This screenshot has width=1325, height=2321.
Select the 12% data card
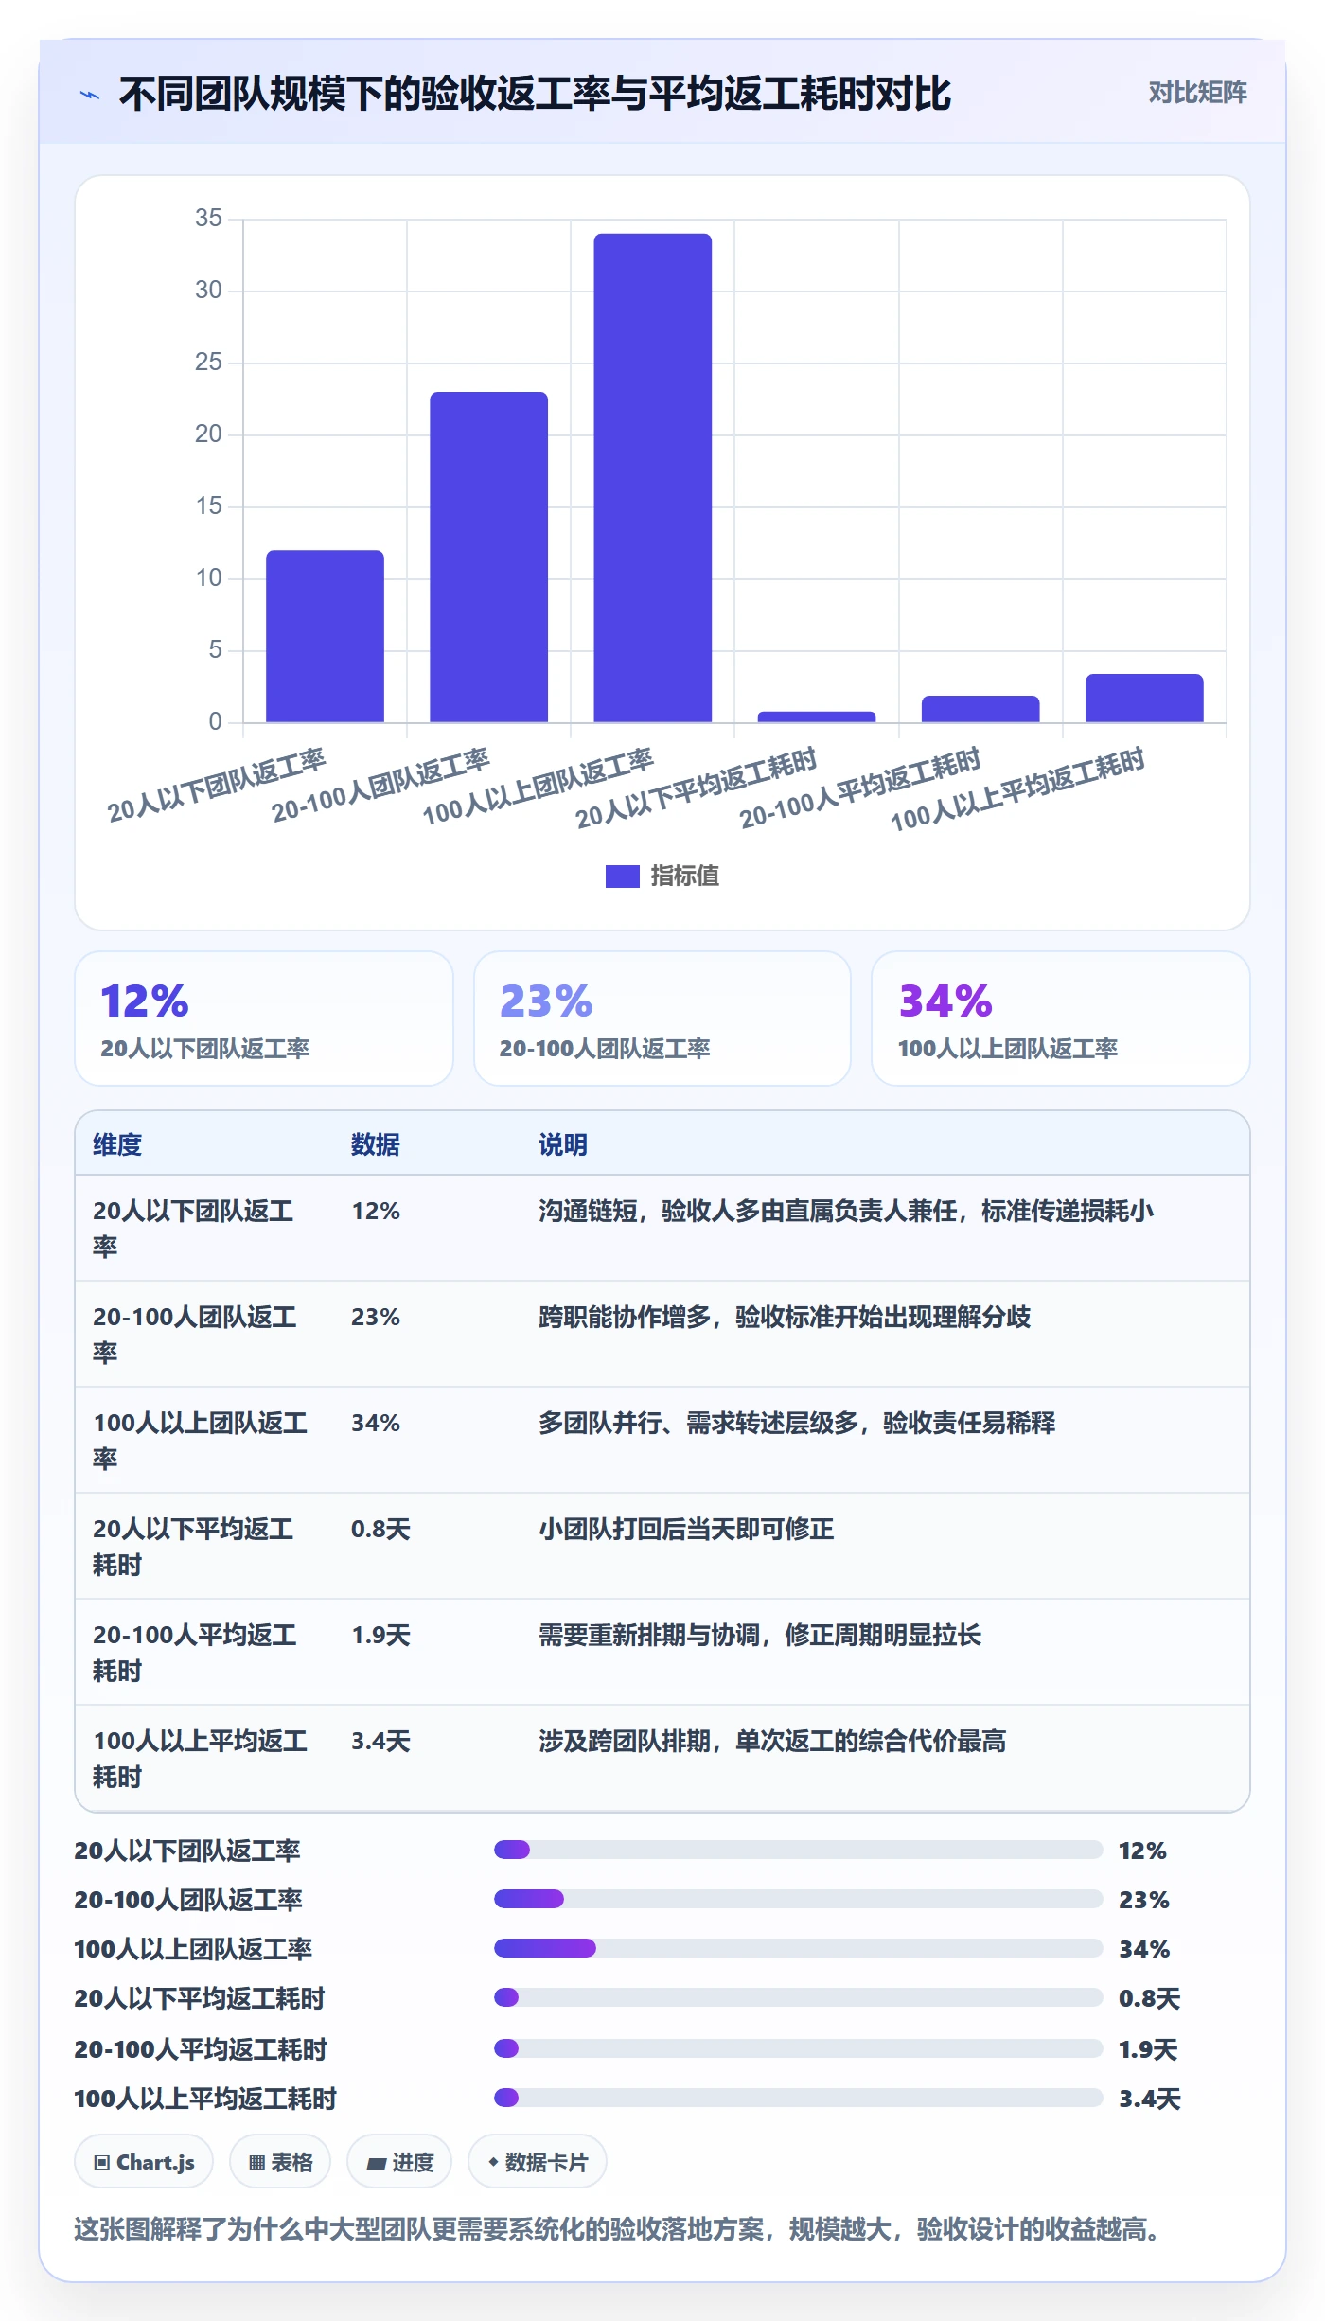pos(264,1019)
